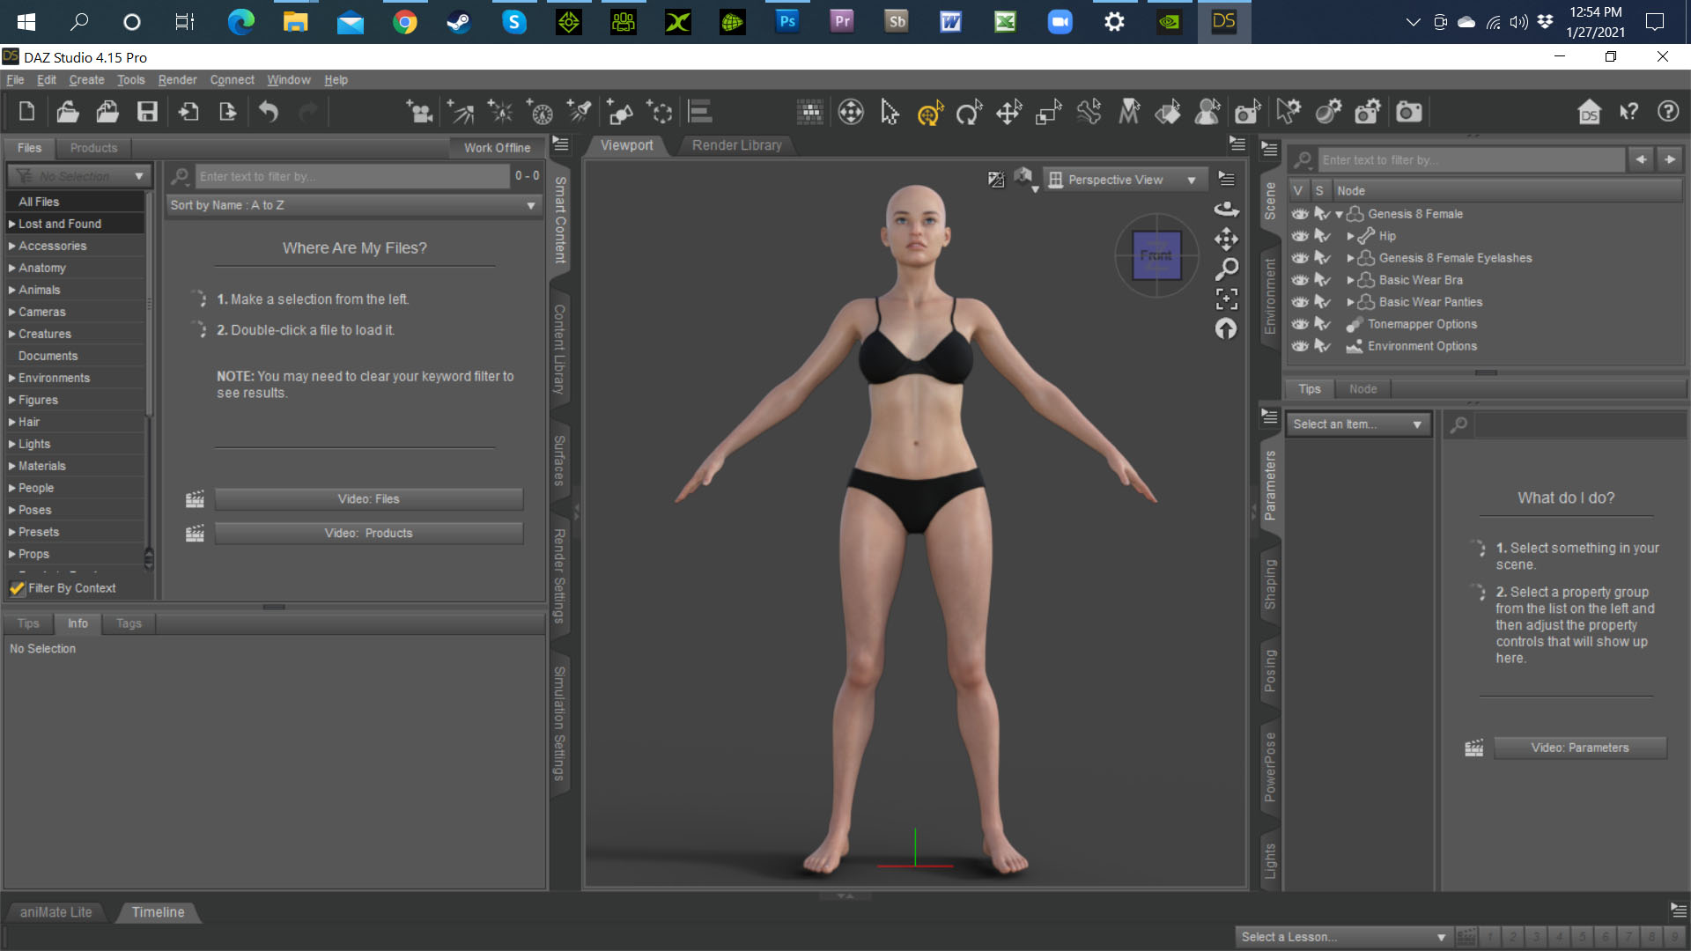Viewport: 1691px width, 951px height.
Task: Hide Basic Wear Panties with eye icon
Action: click(1300, 302)
